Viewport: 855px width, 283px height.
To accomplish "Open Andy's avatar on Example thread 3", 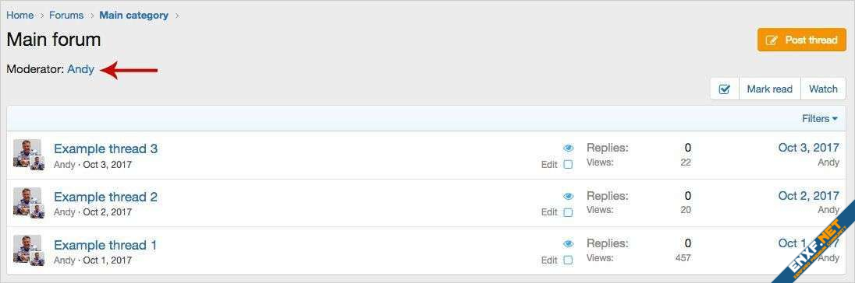I will point(27,153).
